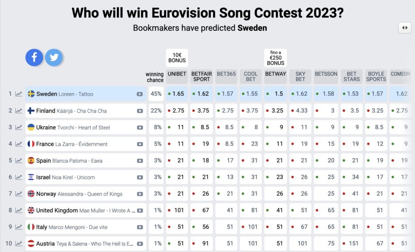Play Ukraine's Heart of Steel video
This screenshot has width=415, height=252.
(140, 127)
